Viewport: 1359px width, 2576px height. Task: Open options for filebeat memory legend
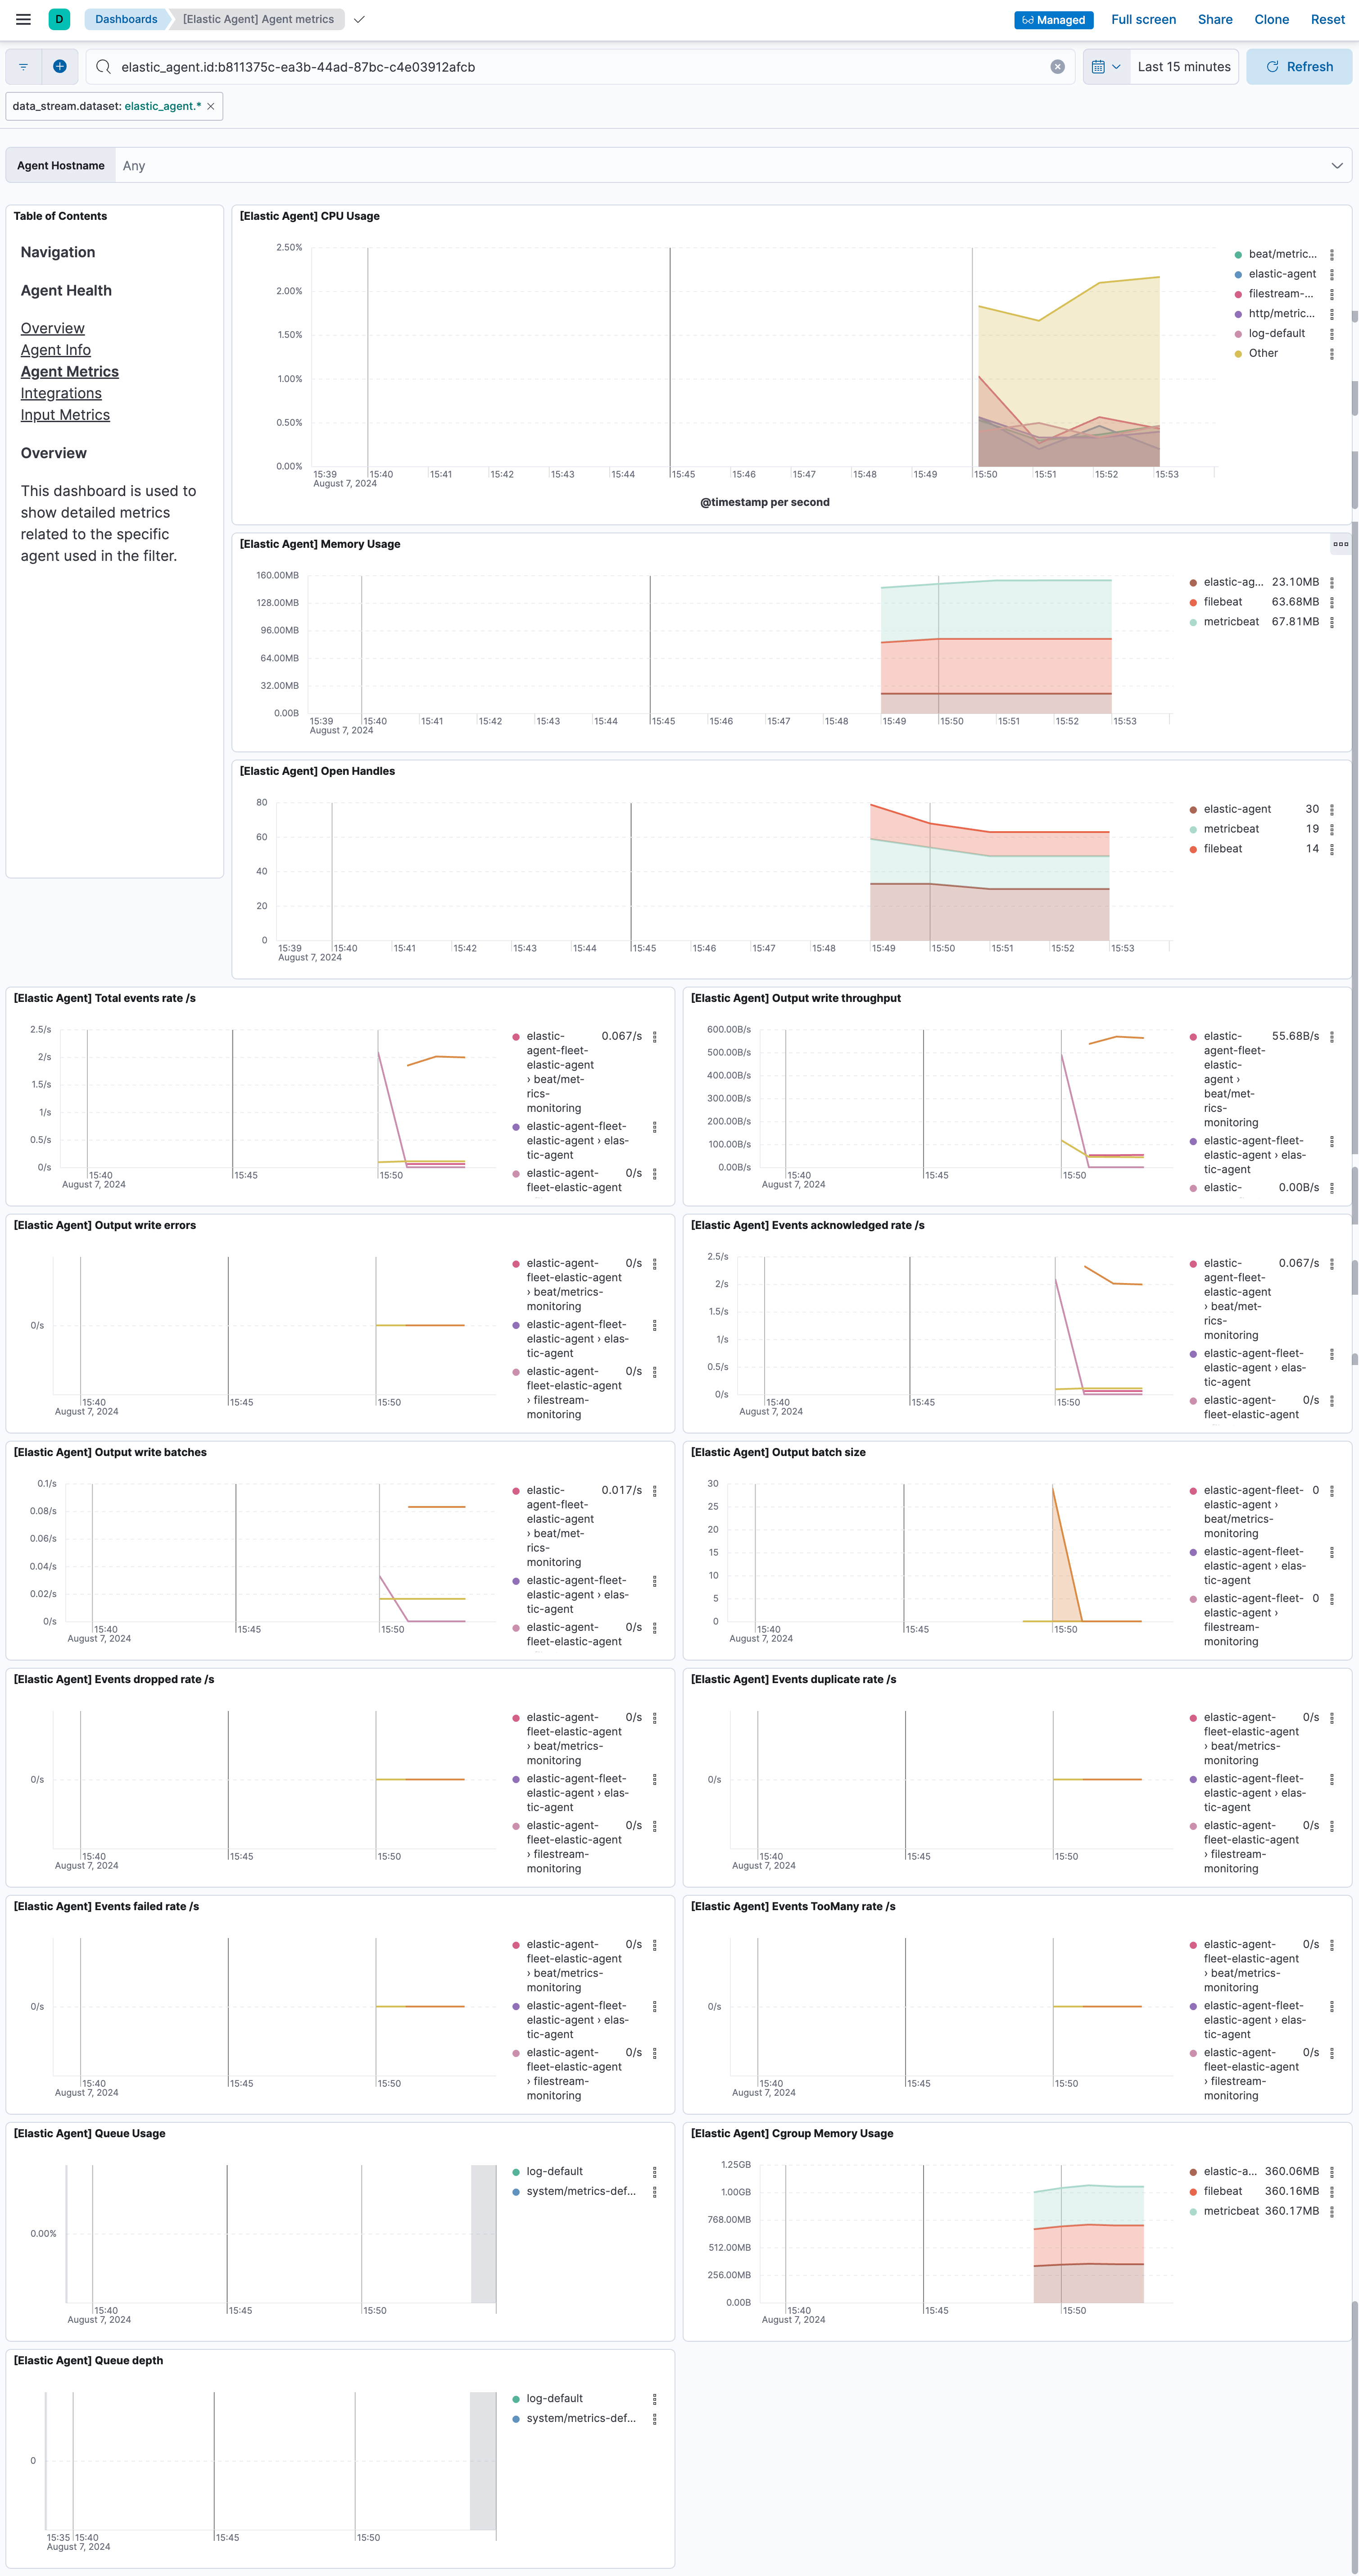point(1331,602)
